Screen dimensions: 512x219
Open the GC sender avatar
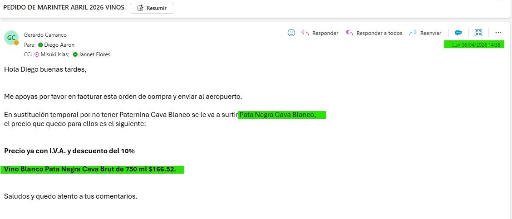10,38
